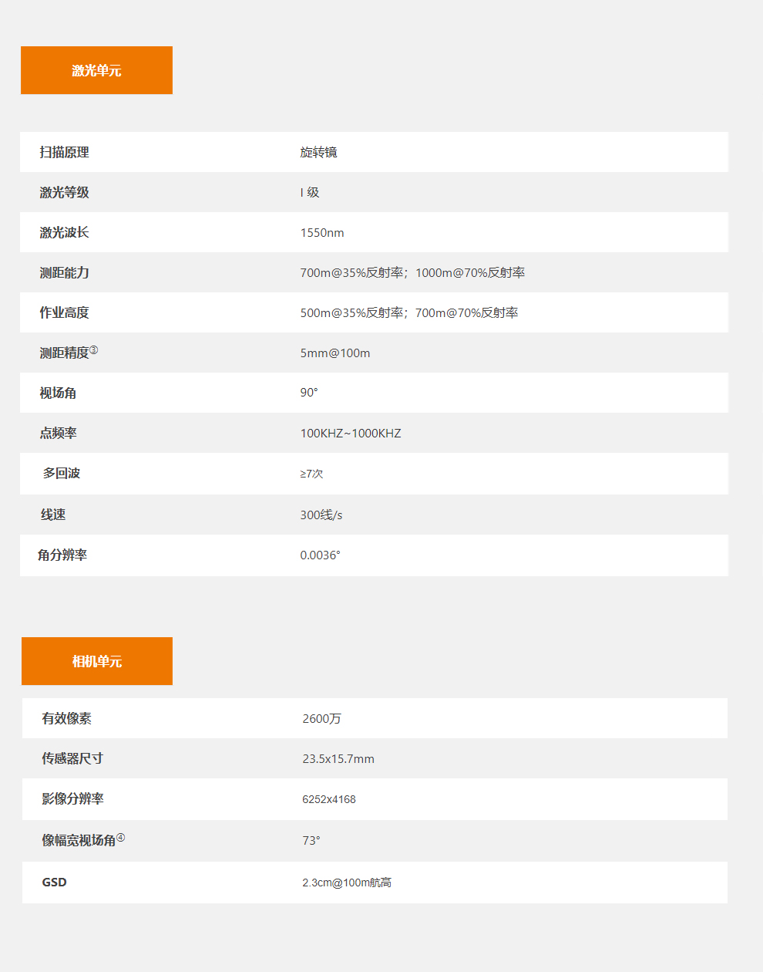Image resolution: width=763 pixels, height=972 pixels.
Task: Select the 6252x4168 resolution value
Action: coord(329,799)
